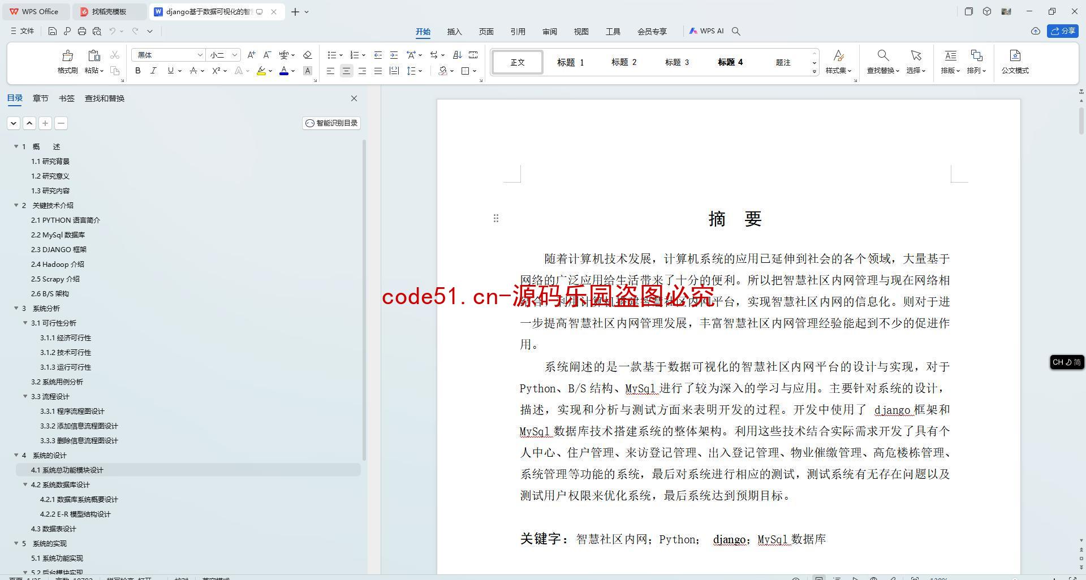Click the Paste (粘贴) clipboard icon
The image size is (1086, 580).
click(94, 55)
